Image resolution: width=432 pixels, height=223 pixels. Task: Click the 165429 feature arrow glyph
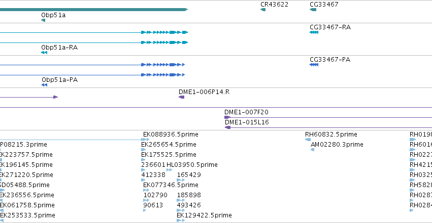[181, 180]
